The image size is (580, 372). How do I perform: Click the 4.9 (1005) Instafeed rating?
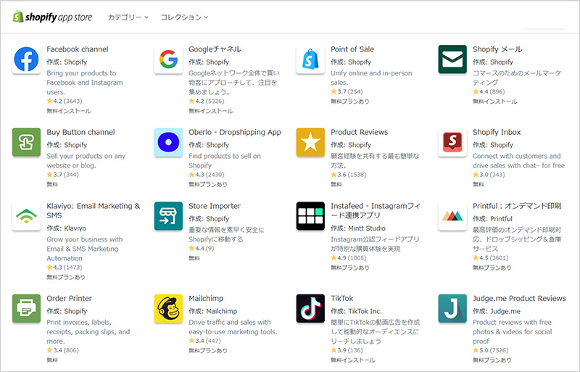(x=349, y=258)
